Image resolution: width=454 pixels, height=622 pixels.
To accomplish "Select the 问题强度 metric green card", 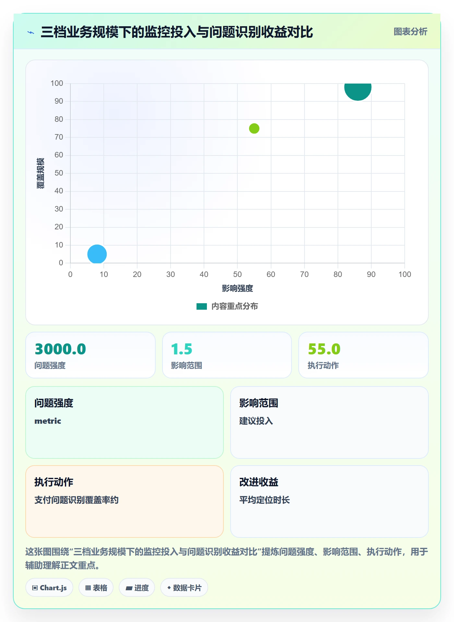I will 125,422.
